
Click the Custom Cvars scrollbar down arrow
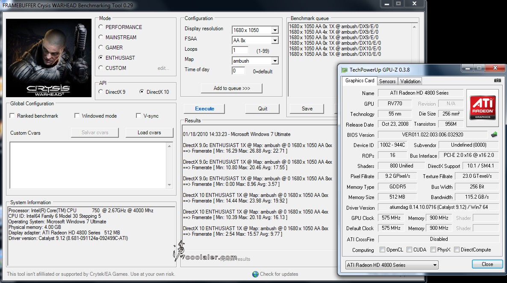click(x=169, y=185)
